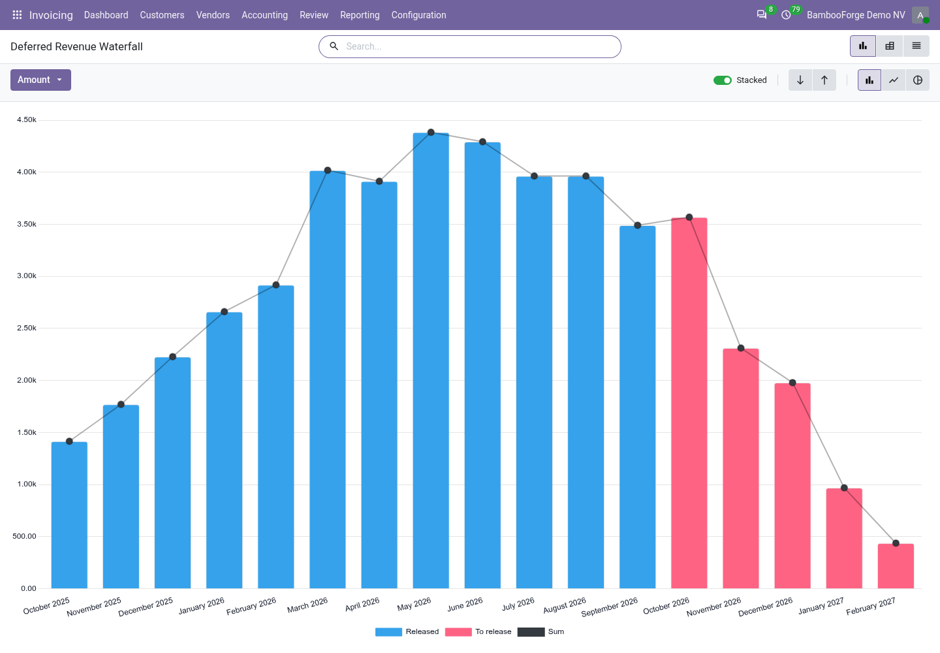Expand the Amount measures dropdown
Image resolution: width=940 pixels, height=653 pixels.
40,80
